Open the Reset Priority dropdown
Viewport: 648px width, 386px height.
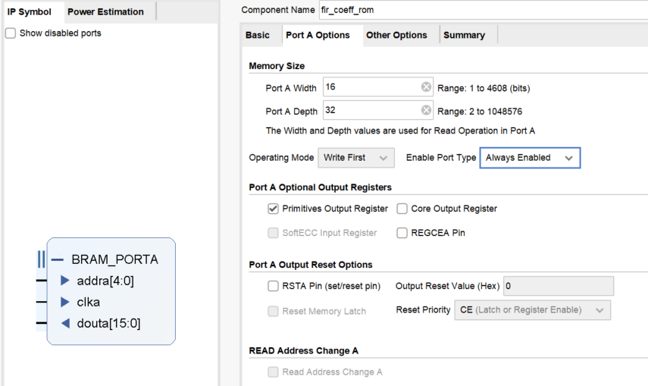pyautogui.click(x=532, y=310)
